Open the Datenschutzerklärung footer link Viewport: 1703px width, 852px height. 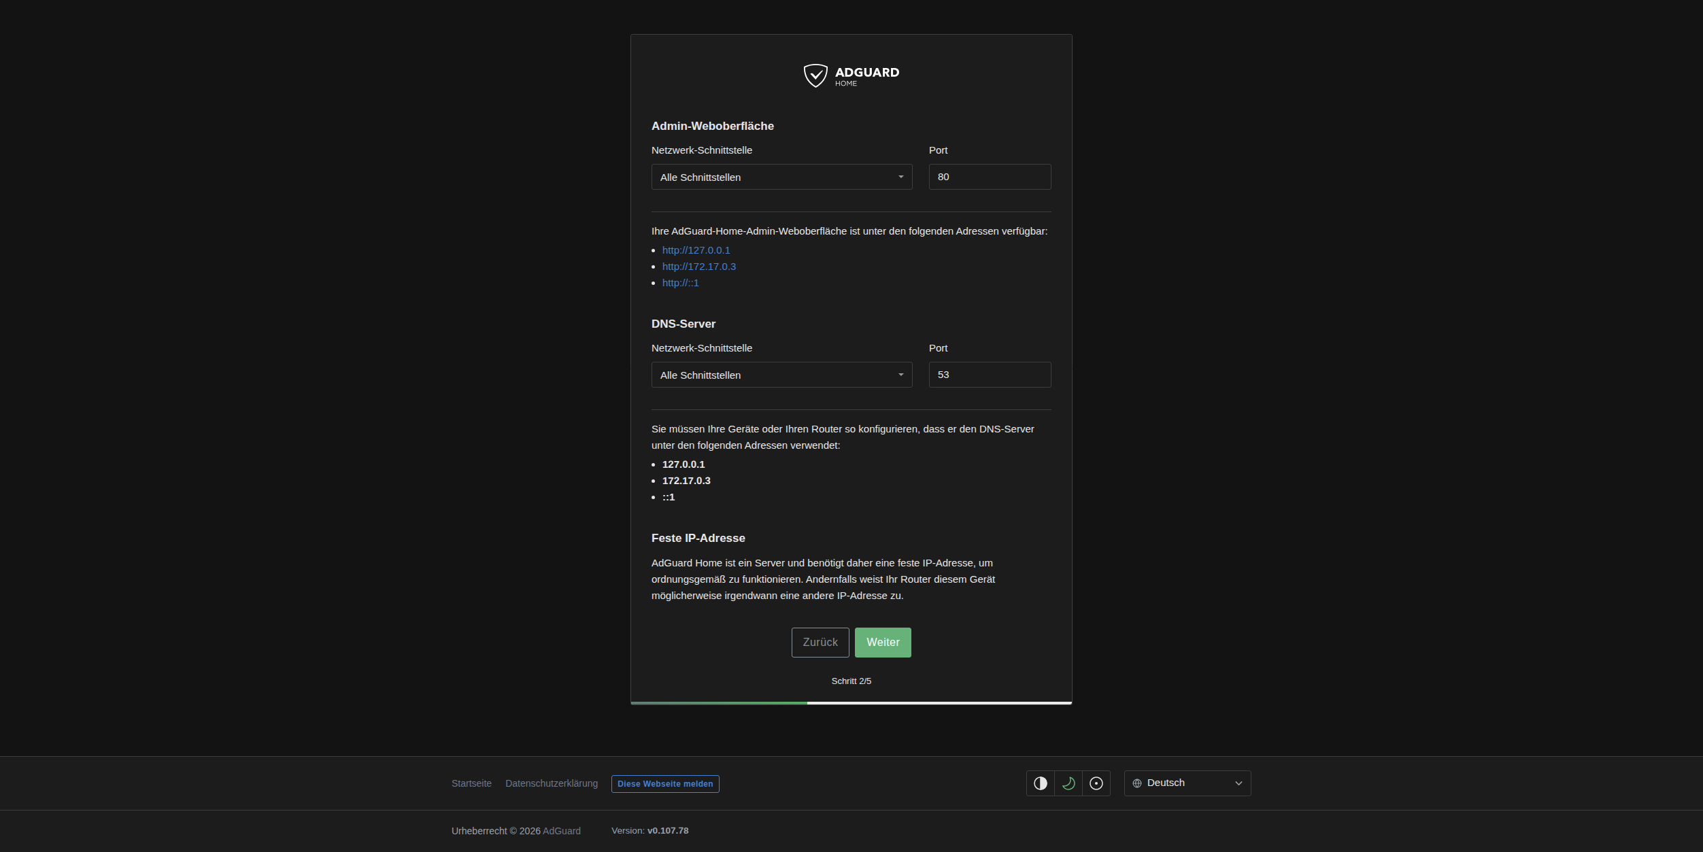pyautogui.click(x=552, y=783)
